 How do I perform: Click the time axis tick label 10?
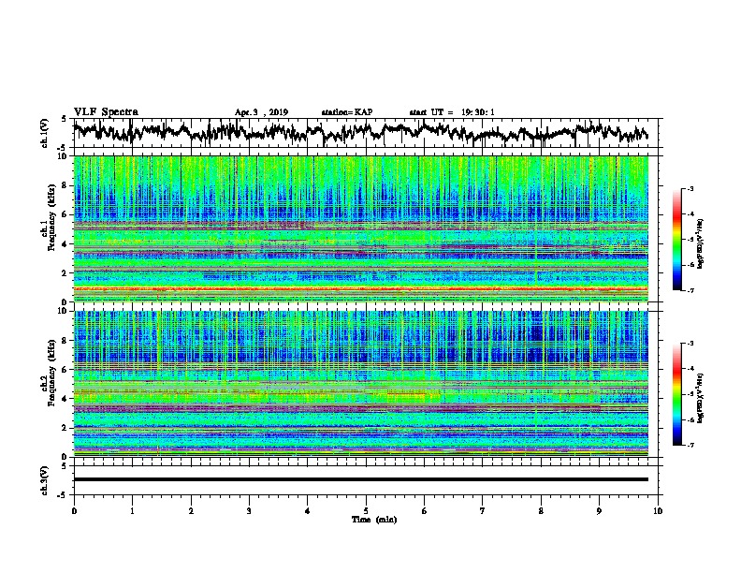click(x=658, y=510)
